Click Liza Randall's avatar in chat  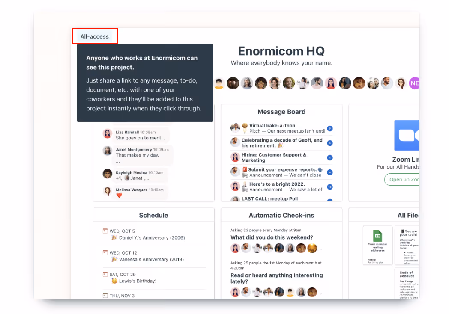(x=108, y=133)
